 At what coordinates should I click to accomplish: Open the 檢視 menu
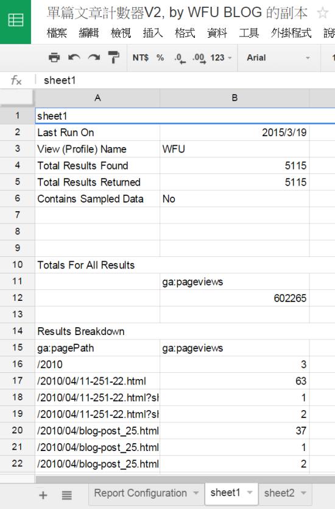click(x=121, y=33)
